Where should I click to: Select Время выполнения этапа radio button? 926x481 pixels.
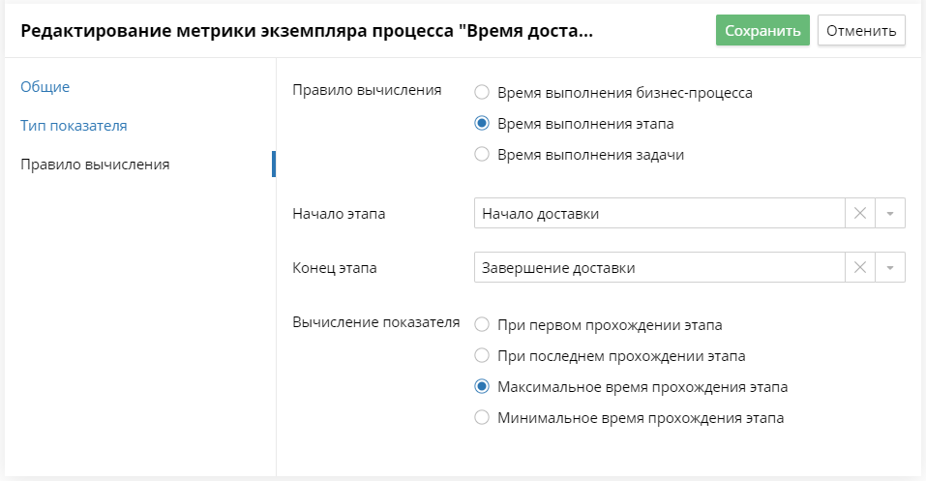pos(482,123)
